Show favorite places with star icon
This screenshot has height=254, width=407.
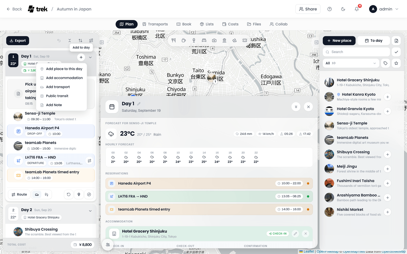point(396,63)
